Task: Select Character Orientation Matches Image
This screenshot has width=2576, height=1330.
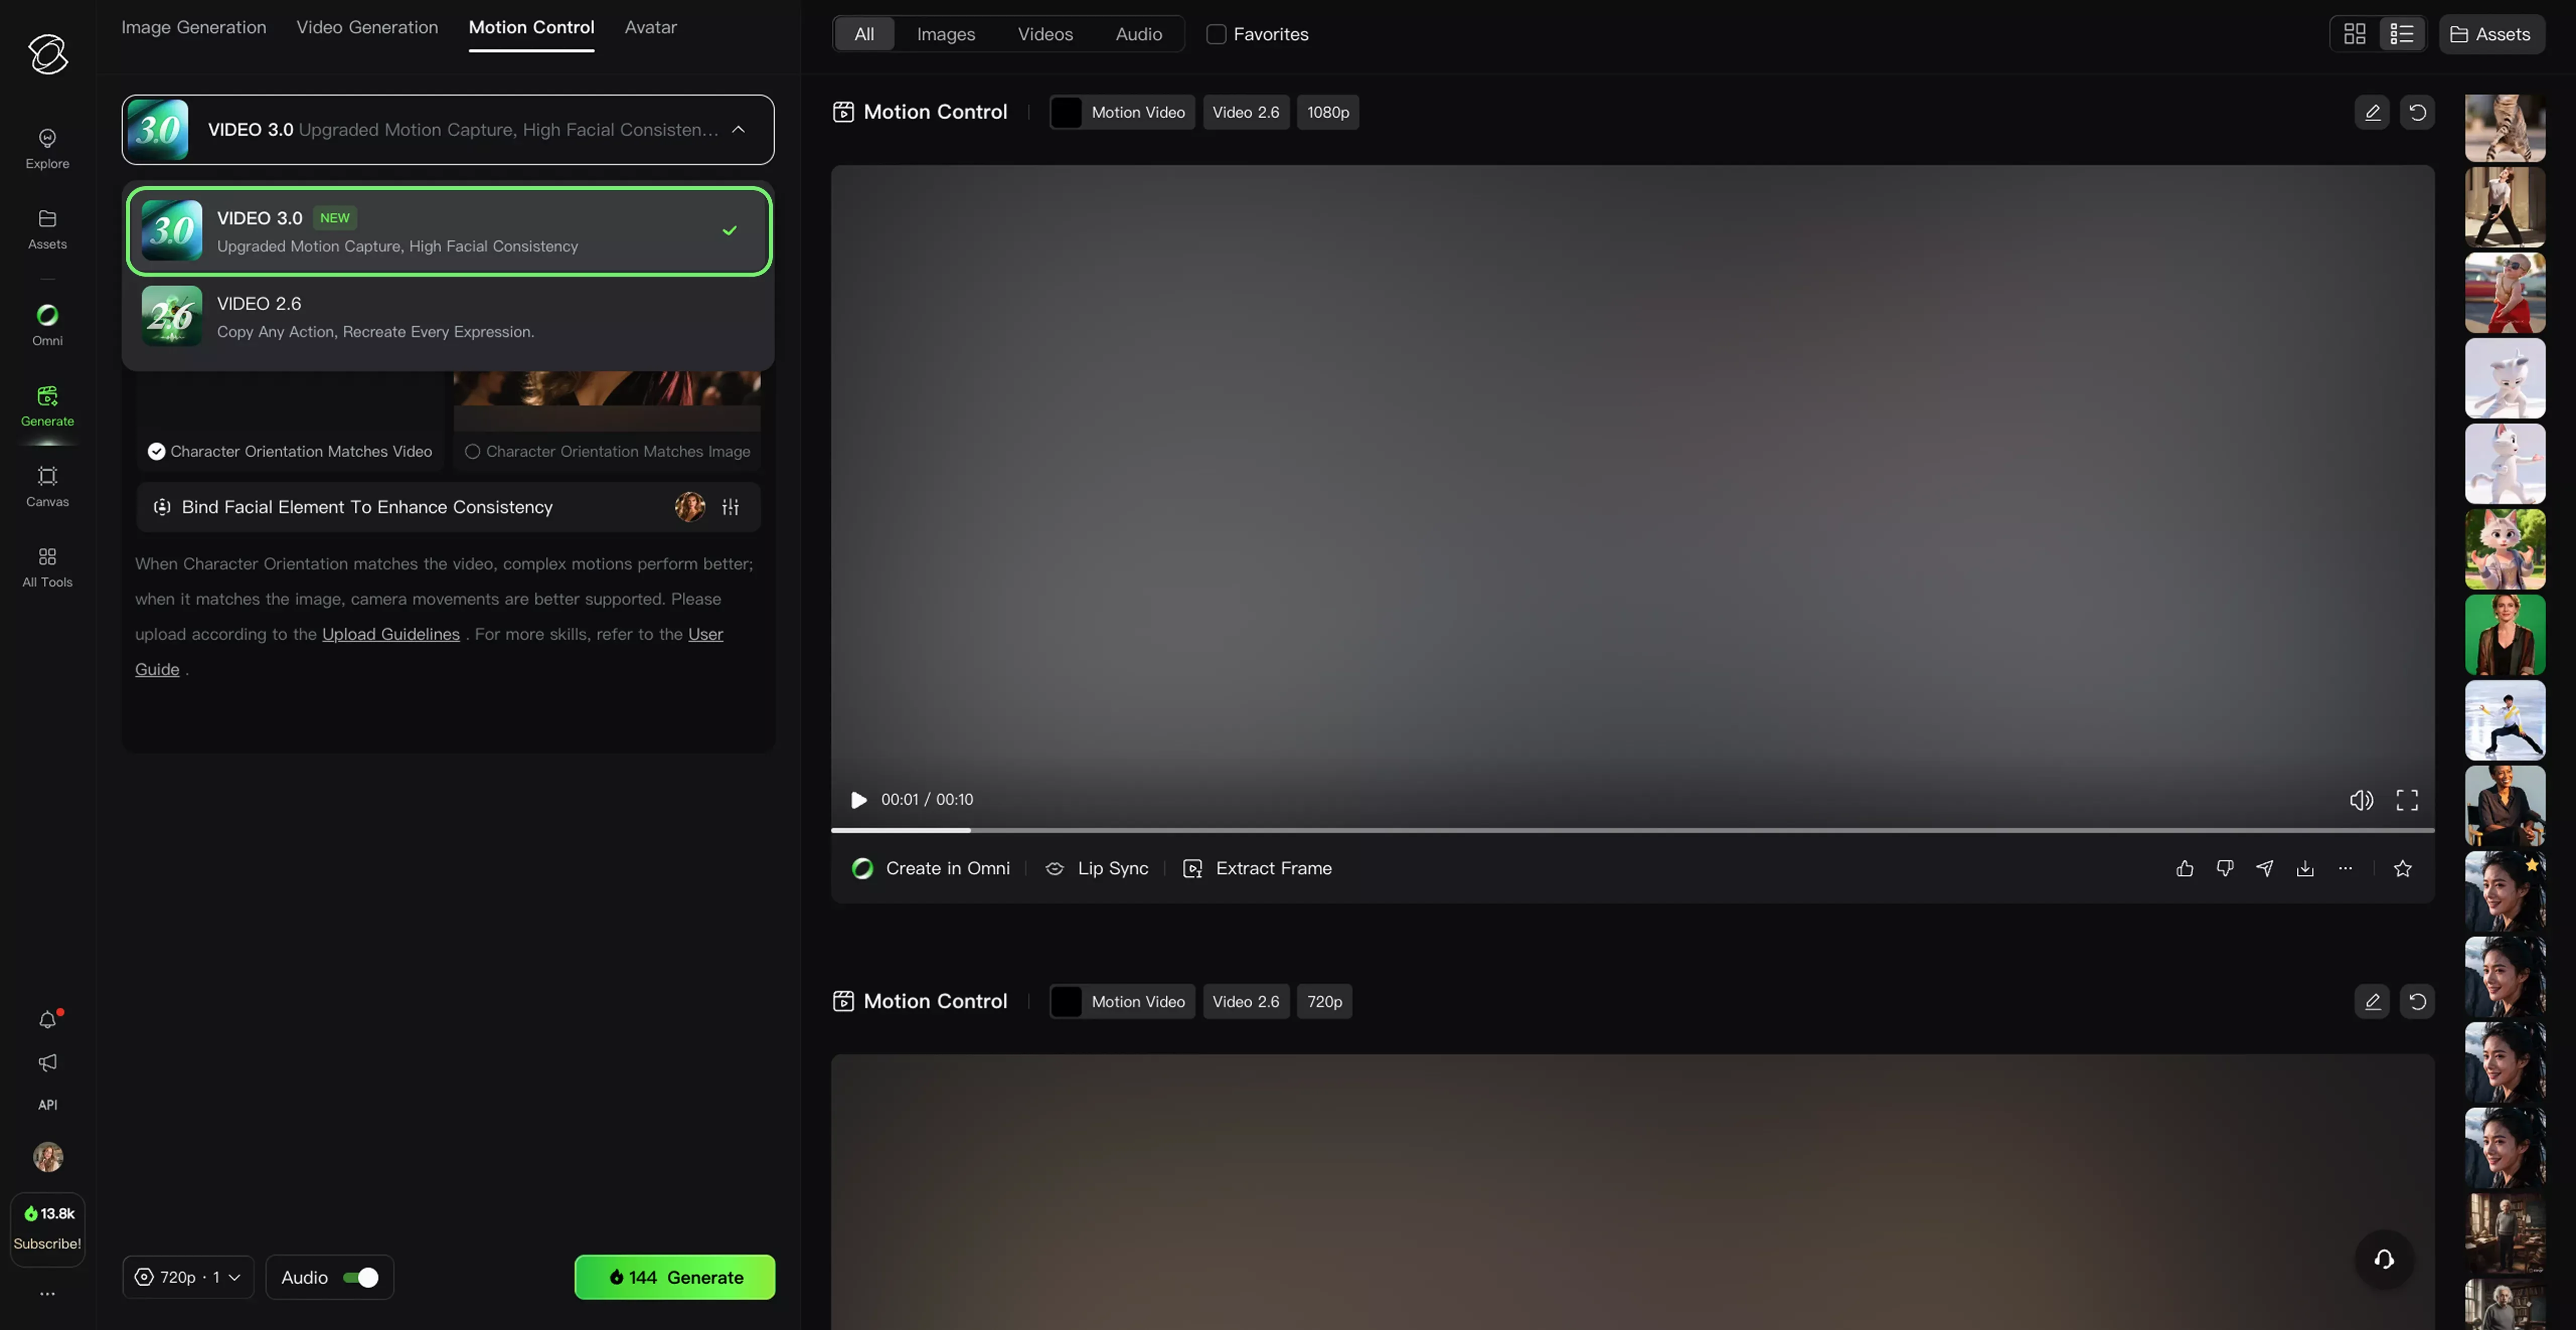Action: 607,451
